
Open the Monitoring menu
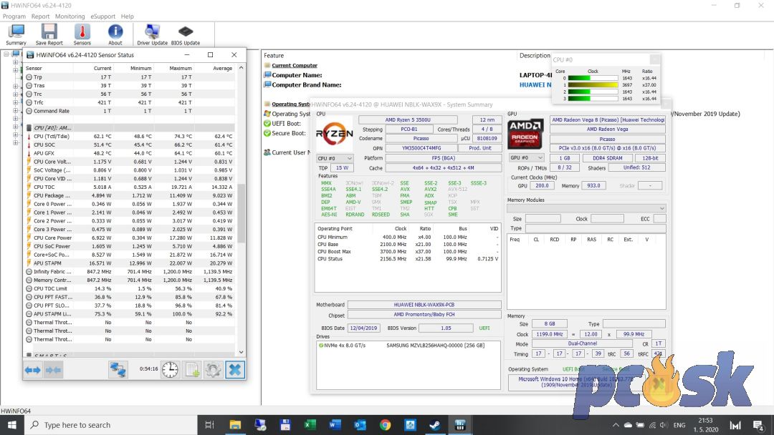tap(70, 16)
